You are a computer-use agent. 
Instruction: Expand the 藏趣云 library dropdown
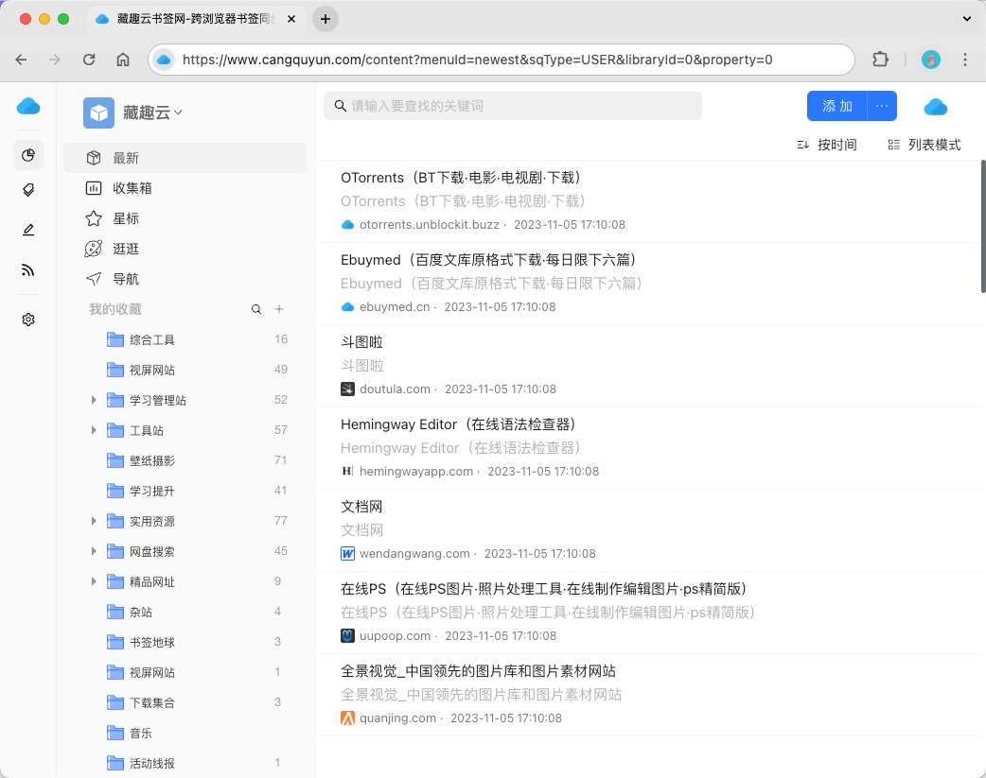click(x=179, y=112)
